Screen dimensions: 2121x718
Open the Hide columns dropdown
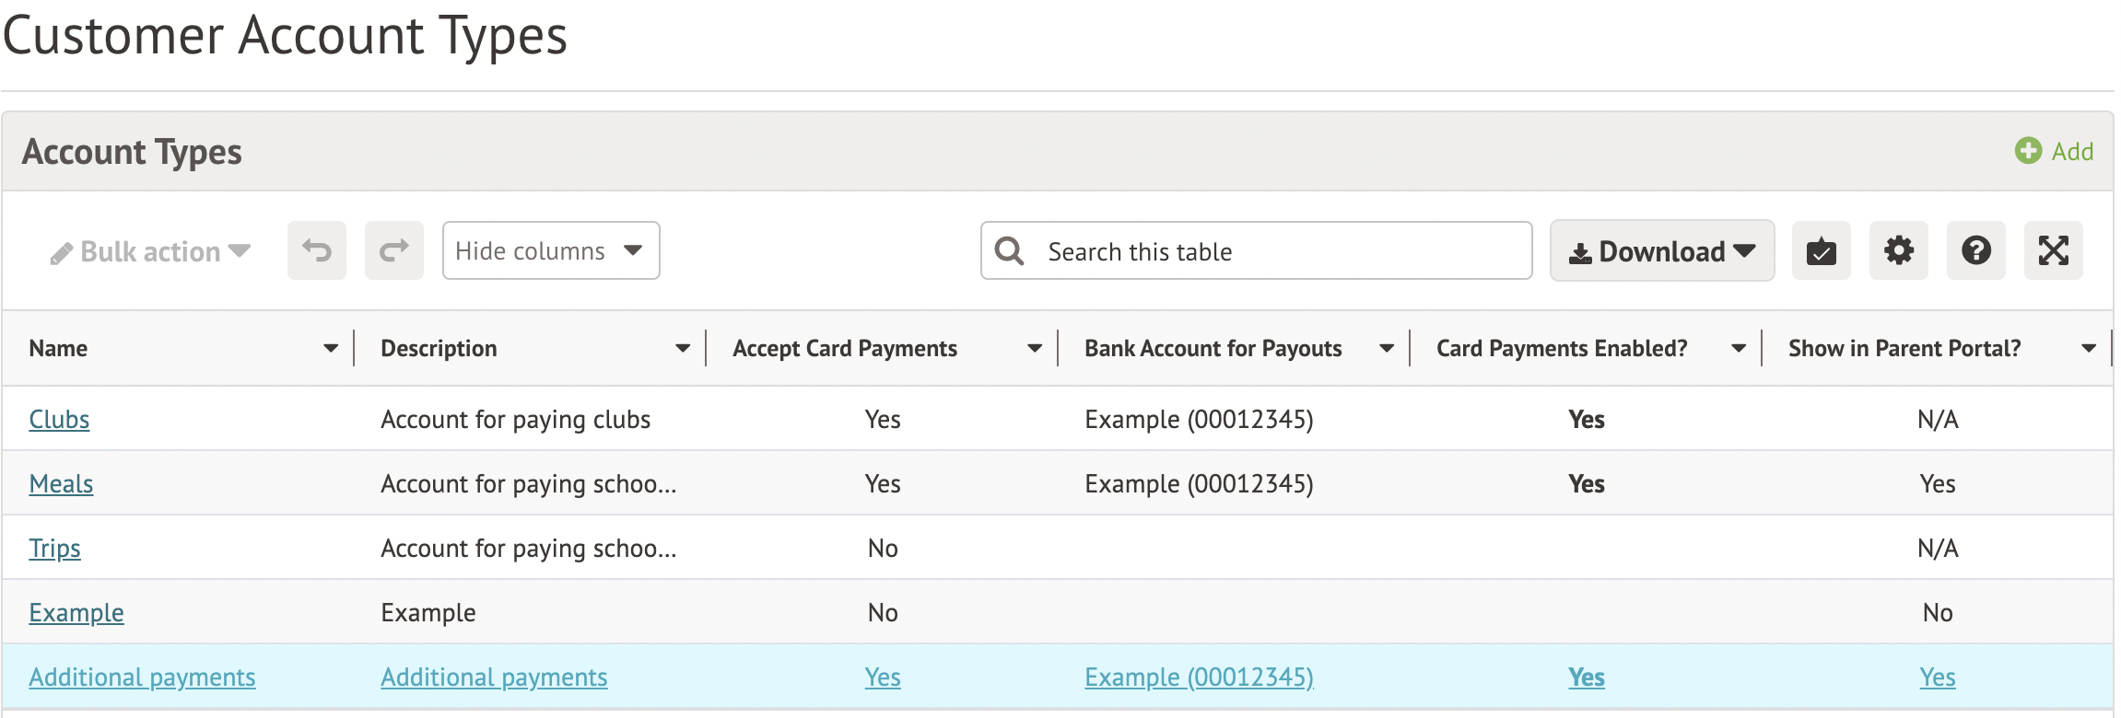coord(550,250)
